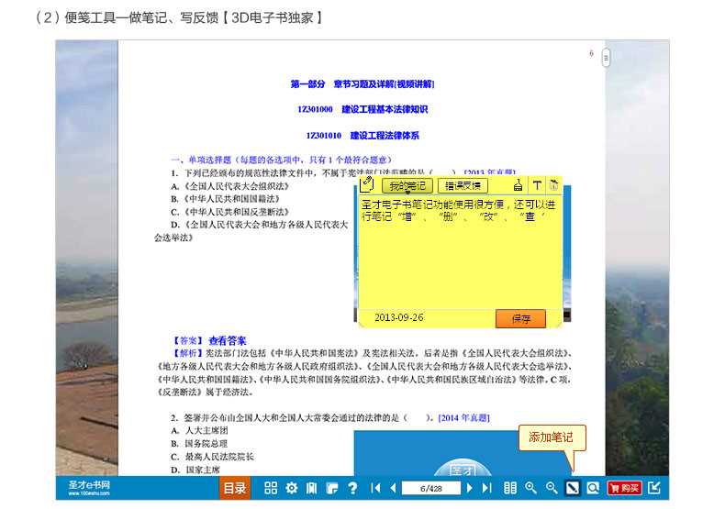Go to the next page

[469, 488]
